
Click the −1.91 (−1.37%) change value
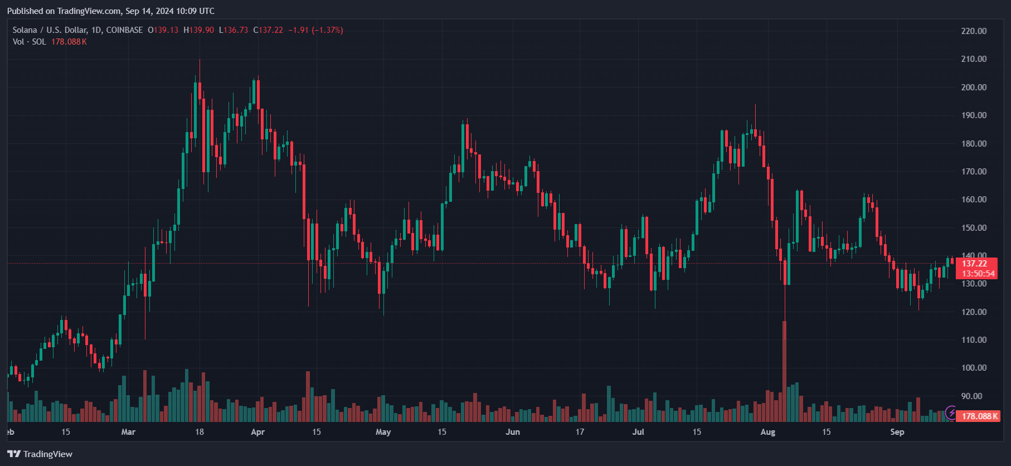pyautogui.click(x=315, y=30)
